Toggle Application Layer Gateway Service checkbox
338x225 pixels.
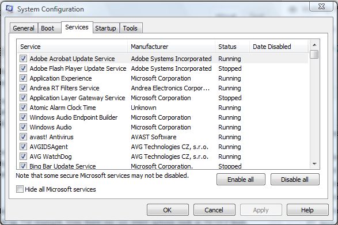click(x=23, y=98)
